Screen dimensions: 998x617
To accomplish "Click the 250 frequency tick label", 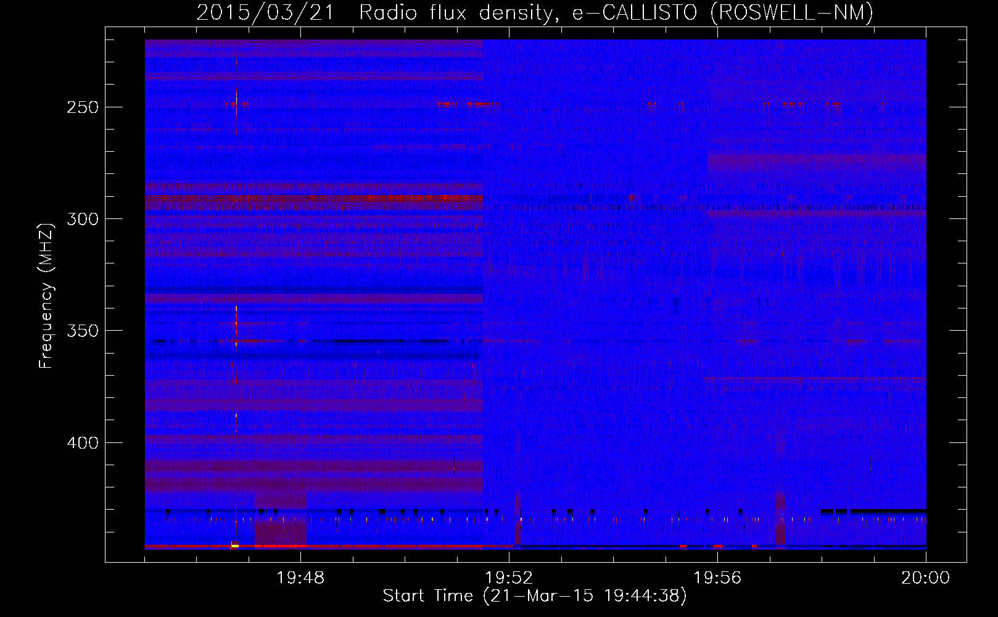I will click(83, 107).
